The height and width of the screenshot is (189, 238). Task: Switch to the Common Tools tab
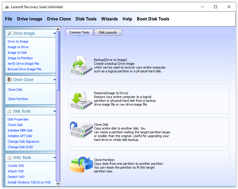[x=79, y=32]
